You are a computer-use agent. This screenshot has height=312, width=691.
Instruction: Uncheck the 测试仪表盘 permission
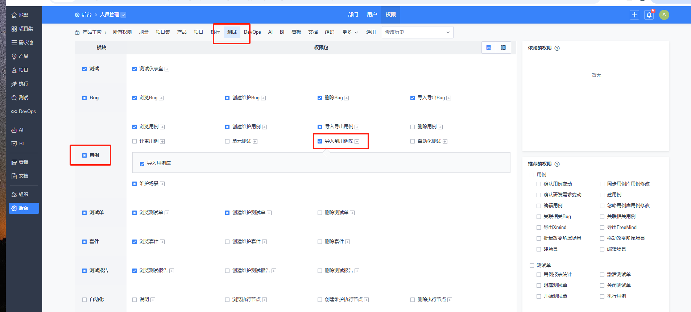click(x=135, y=69)
